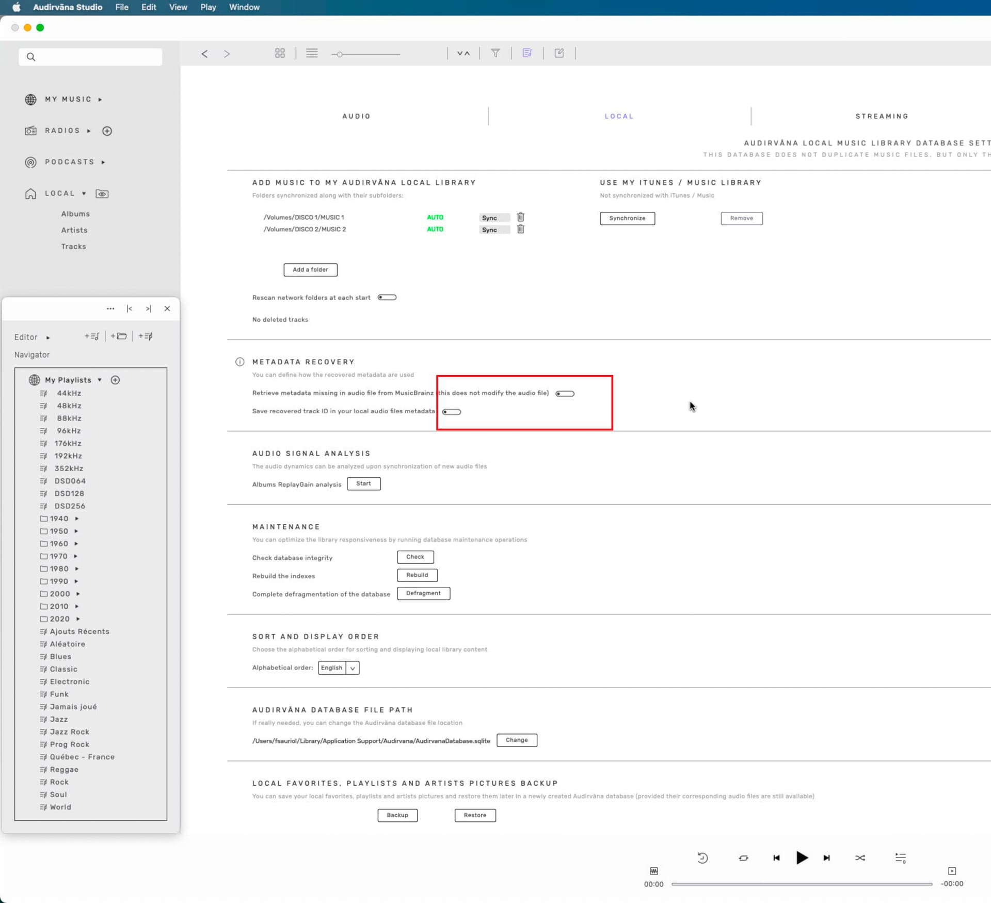Screen dimensions: 991x903
Task: Open the Alphabetical order English dropdown
Action: pyautogui.click(x=339, y=668)
